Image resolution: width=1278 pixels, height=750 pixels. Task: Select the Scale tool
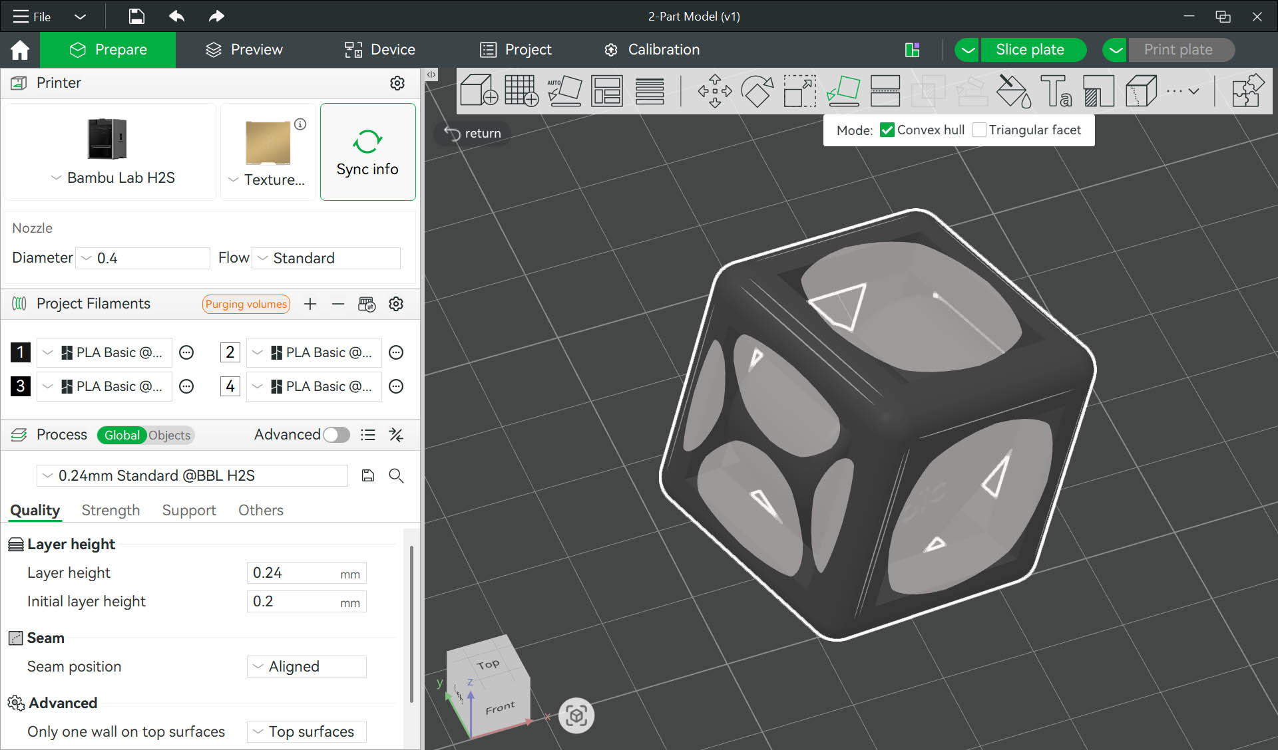click(799, 90)
